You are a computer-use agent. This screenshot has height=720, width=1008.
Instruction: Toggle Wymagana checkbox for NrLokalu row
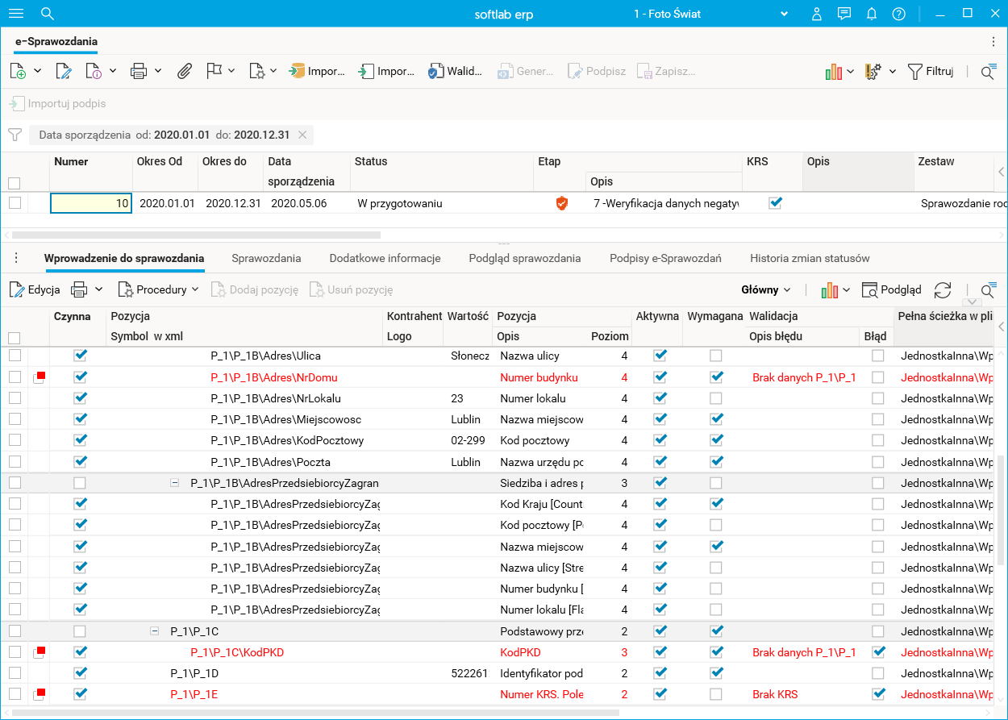715,398
